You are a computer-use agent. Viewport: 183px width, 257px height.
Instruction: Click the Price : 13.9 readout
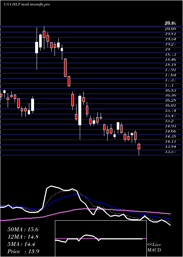coord(23,251)
